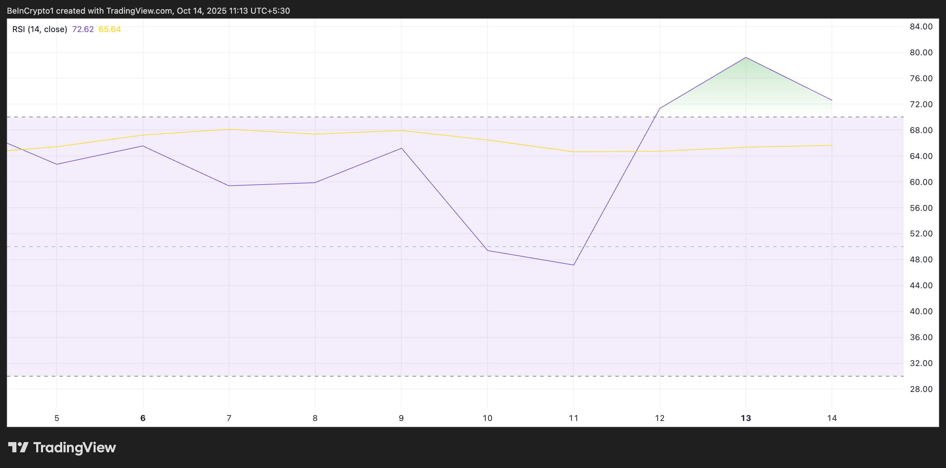Click the purple RSI peak above 78
This screenshot has width=946, height=468.
coord(746,58)
